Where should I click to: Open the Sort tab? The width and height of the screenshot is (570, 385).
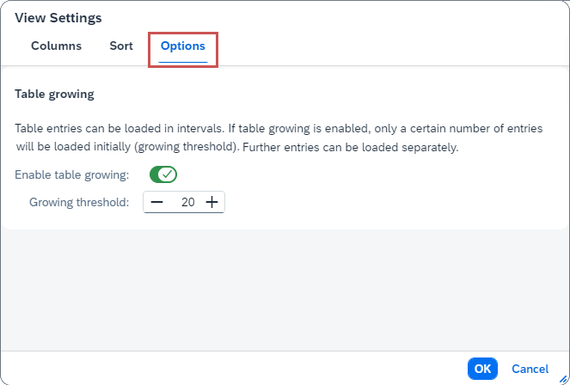click(121, 46)
